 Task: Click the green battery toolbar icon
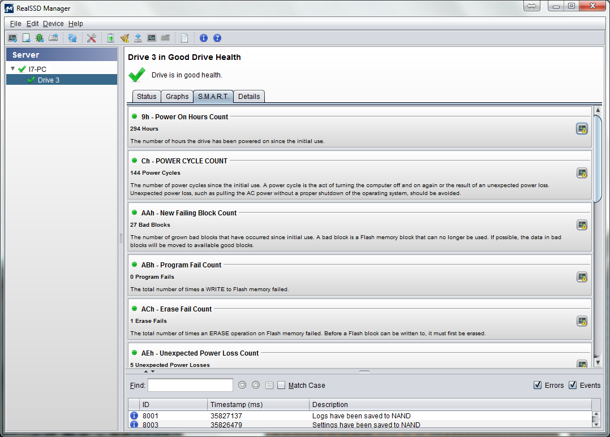(x=110, y=38)
